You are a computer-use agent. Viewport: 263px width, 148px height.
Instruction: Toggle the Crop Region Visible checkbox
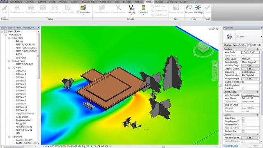243,122
